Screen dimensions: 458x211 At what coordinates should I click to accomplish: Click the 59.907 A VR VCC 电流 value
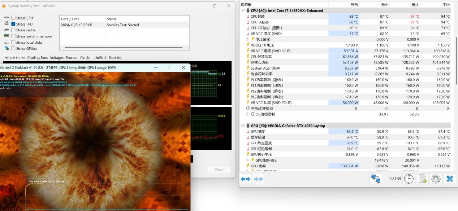(350, 51)
